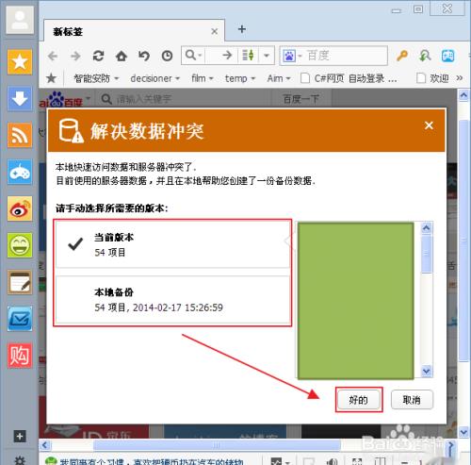471x465 pixels.
Task: Open a new tab with plus button
Action: click(x=242, y=29)
